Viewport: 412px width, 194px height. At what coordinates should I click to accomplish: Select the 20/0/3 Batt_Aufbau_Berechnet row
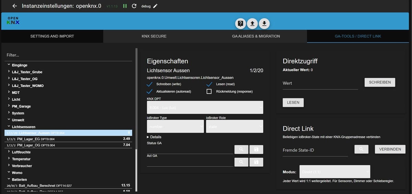click(68, 185)
